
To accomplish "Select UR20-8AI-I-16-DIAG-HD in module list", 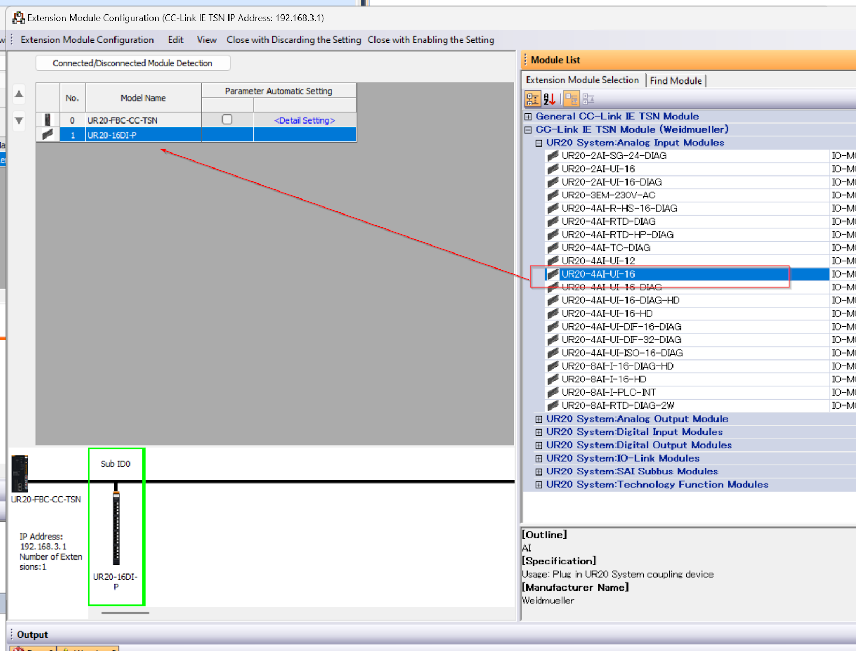I will point(687,366).
